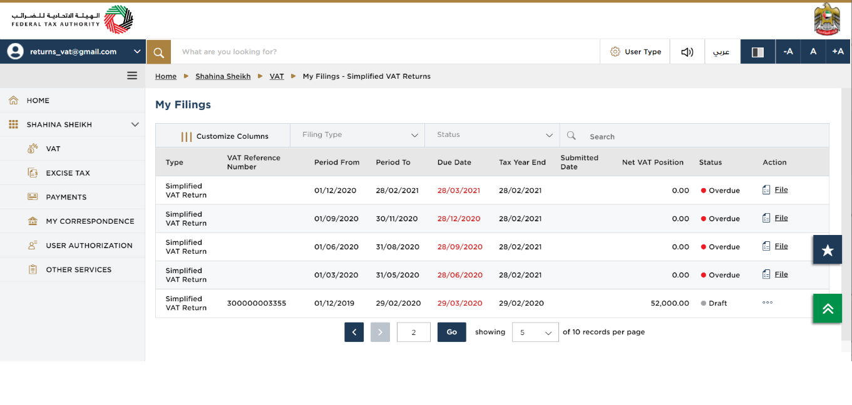Click the Federal Tax Authority logo
Viewport: 852px width, 405px height.
click(x=72, y=19)
